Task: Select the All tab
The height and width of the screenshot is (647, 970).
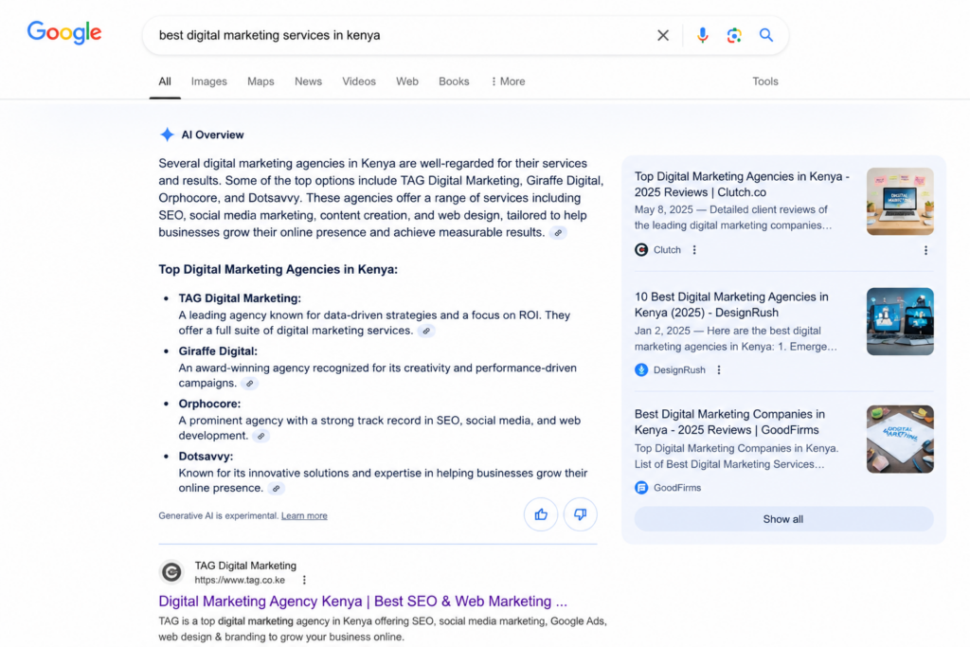Action: pyautogui.click(x=165, y=81)
